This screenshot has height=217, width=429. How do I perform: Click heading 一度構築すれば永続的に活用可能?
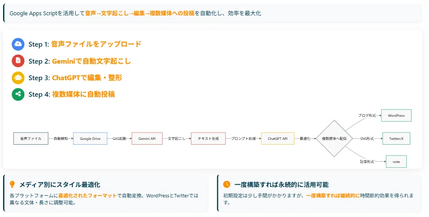click(281, 185)
